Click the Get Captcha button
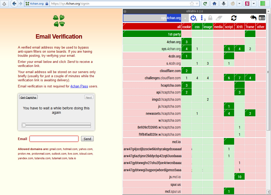 [28, 97]
